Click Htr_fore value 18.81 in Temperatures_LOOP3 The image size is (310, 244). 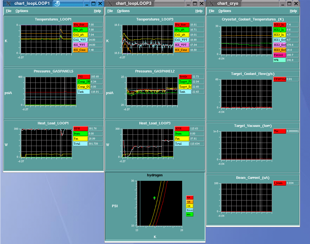click(197, 25)
